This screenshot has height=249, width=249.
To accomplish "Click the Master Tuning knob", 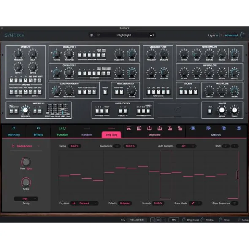I will click(235, 110).
